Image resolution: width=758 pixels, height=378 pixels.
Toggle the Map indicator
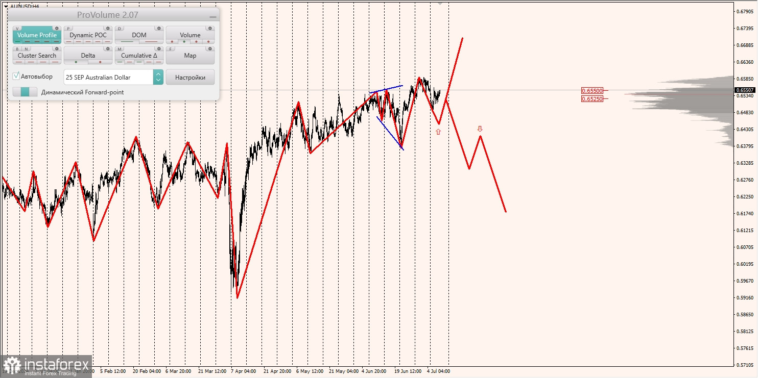(x=190, y=56)
